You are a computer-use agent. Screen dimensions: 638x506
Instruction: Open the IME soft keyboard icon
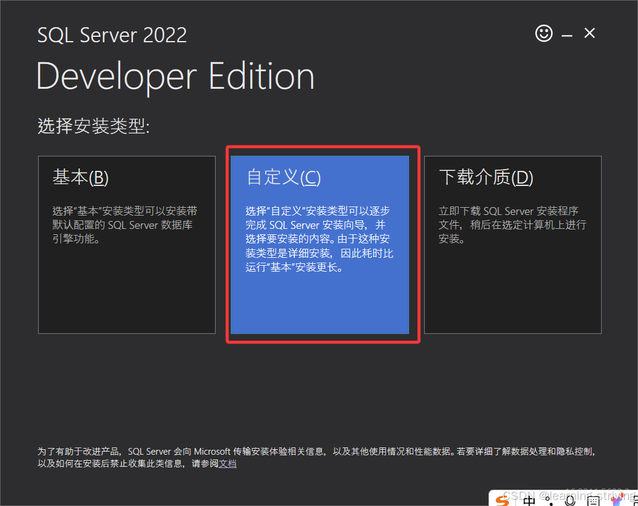click(x=593, y=501)
